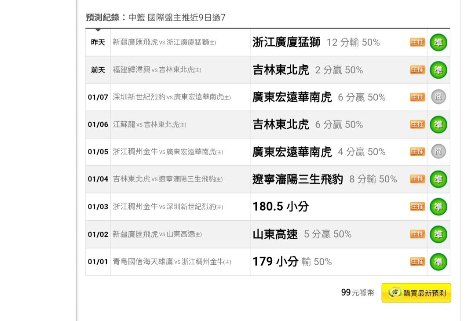This screenshot has width=475, height=321.
Task: Click the small triangle marker above 昨天
Action: pos(98,30)
